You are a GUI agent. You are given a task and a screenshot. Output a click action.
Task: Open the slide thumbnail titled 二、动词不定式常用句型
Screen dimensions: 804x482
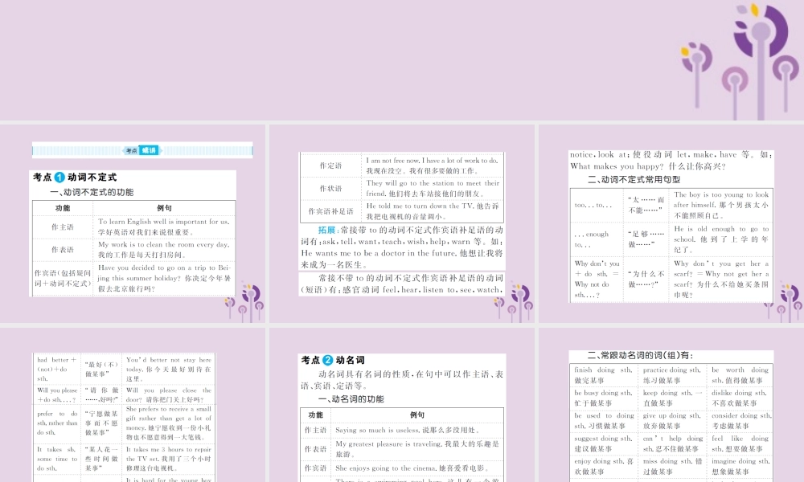point(671,223)
